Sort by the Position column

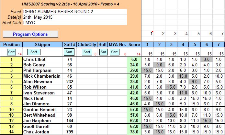click(11, 52)
